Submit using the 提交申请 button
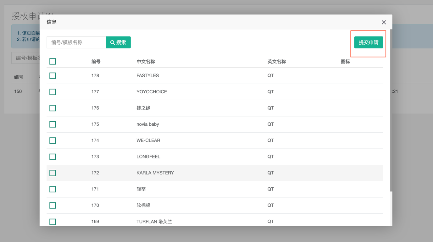433x242 pixels. coord(369,42)
